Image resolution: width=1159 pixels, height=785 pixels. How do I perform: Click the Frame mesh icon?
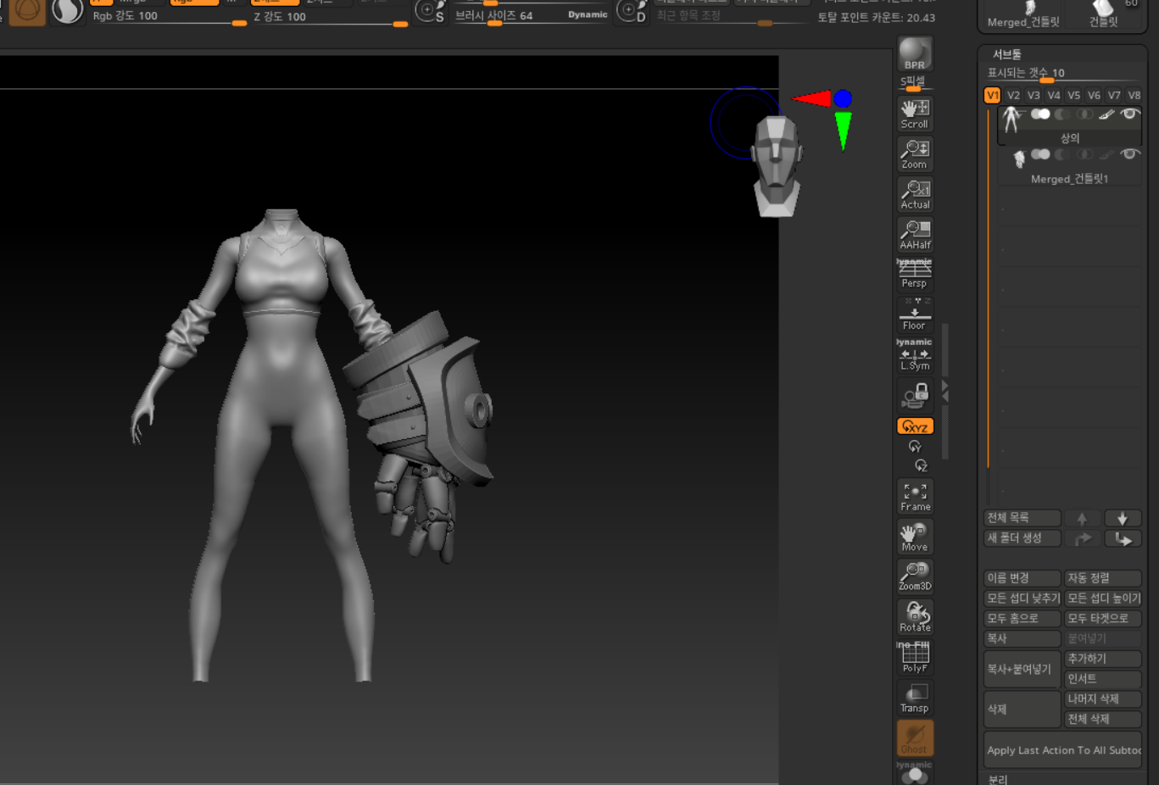pyautogui.click(x=915, y=497)
